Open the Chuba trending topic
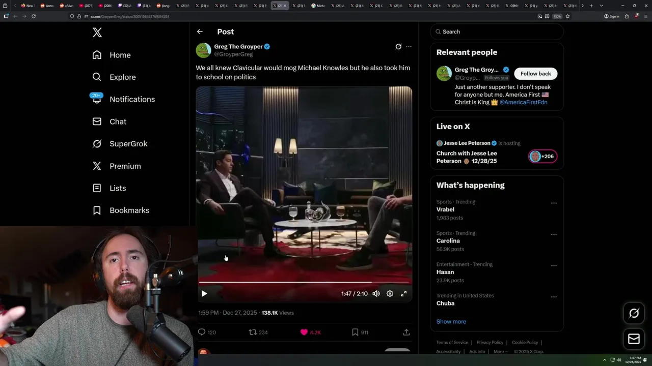This screenshot has height=366, width=652. (445, 303)
